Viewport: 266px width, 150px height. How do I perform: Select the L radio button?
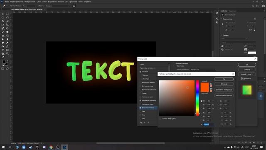[x=218, y=101]
